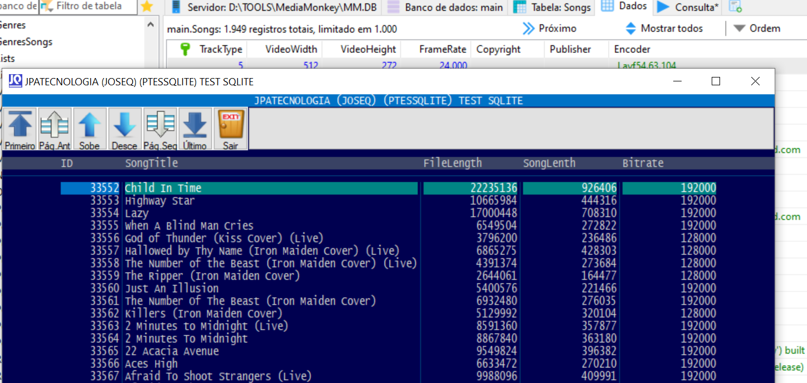The width and height of the screenshot is (807, 383).
Task: Go to previous page with Pág.Ant
Action: pyautogui.click(x=55, y=129)
